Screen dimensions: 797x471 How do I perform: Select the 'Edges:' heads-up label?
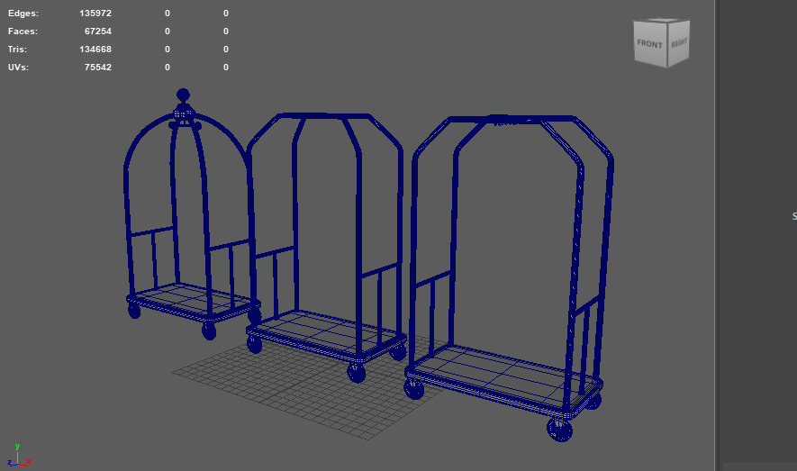click(23, 14)
